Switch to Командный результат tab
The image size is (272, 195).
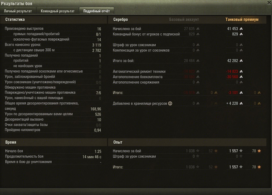[x=58, y=11]
